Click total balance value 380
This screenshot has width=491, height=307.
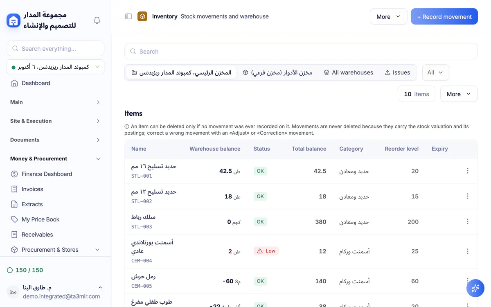(321, 222)
